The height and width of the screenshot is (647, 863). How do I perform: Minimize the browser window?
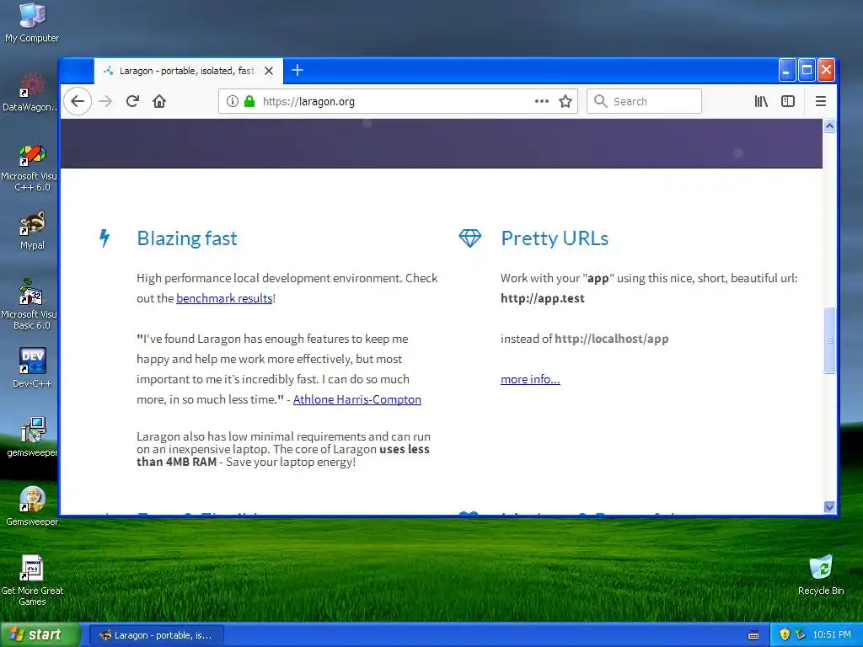pyautogui.click(x=787, y=71)
